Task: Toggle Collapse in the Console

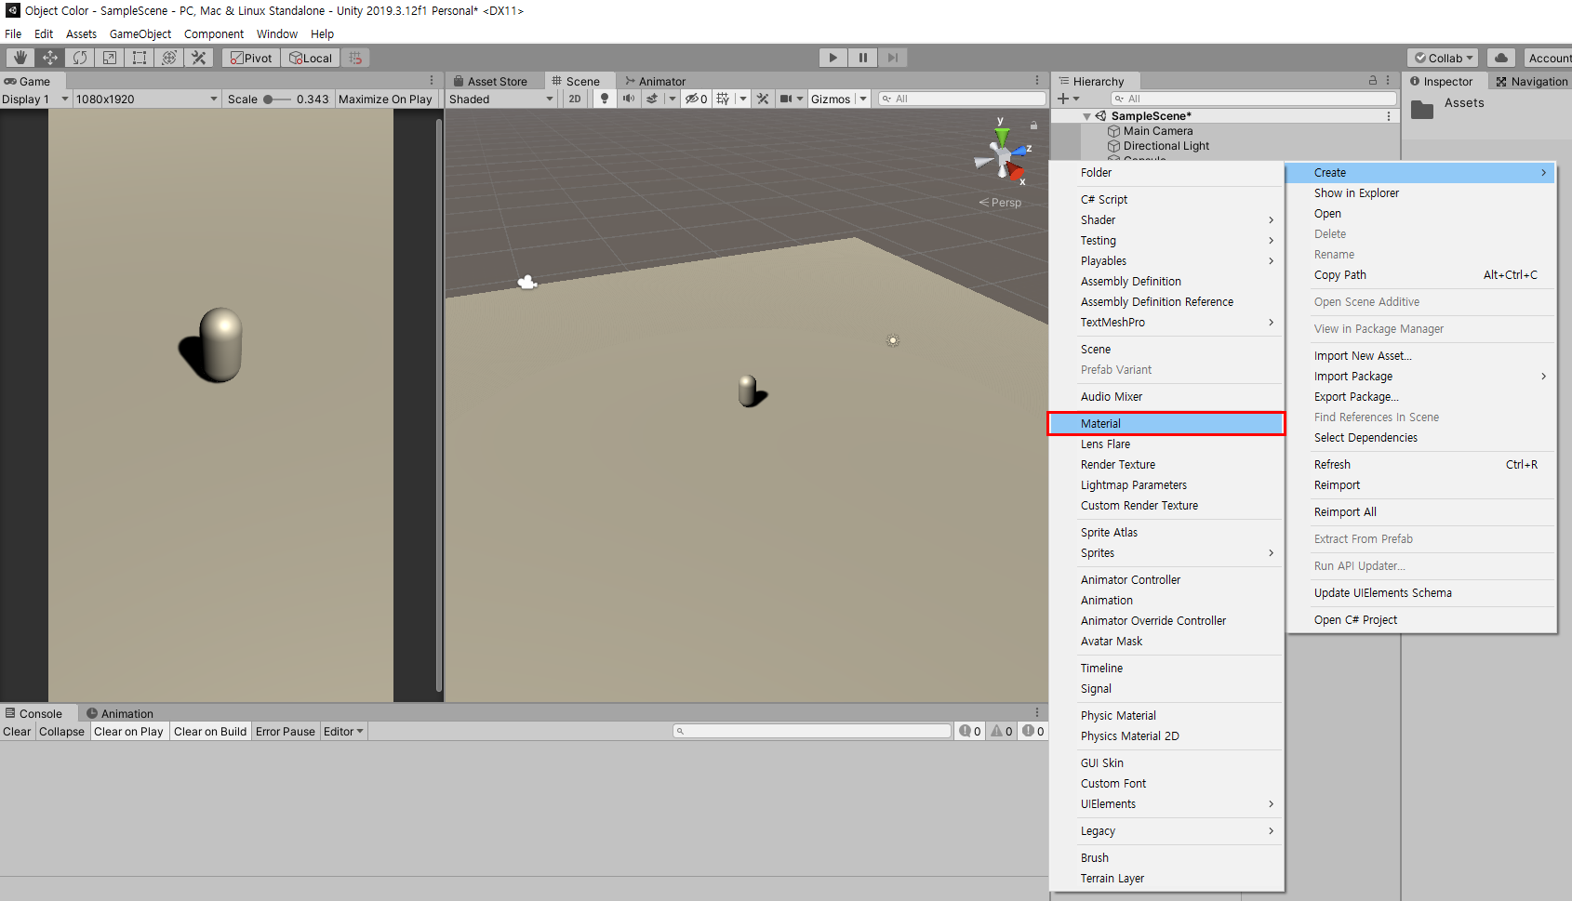Action: 61,732
